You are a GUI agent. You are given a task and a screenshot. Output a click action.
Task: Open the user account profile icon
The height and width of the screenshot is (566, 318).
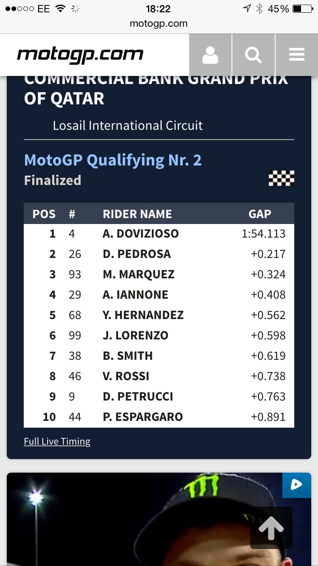(x=210, y=55)
